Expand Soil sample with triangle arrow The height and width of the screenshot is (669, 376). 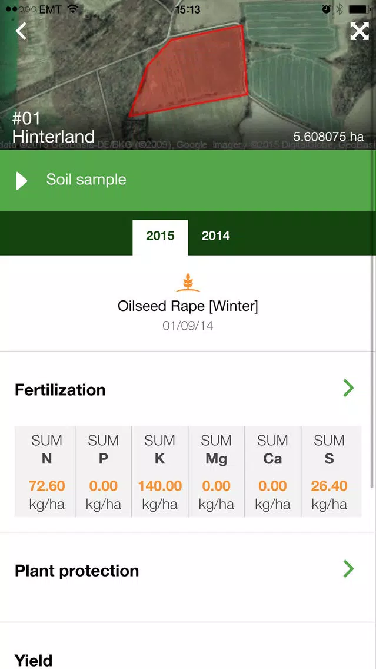click(x=21, y=180)
